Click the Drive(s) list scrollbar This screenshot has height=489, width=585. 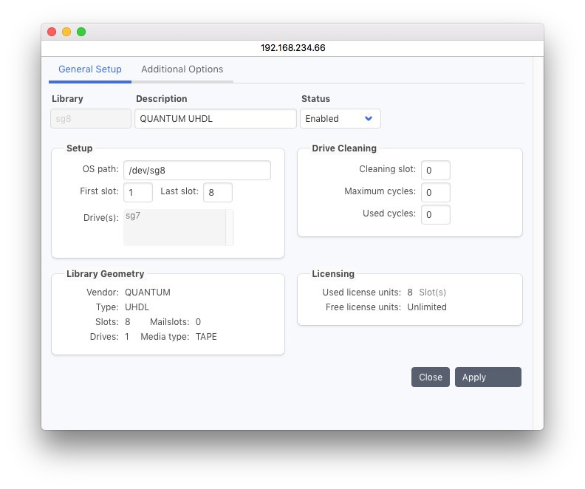(x=230, y=227)
